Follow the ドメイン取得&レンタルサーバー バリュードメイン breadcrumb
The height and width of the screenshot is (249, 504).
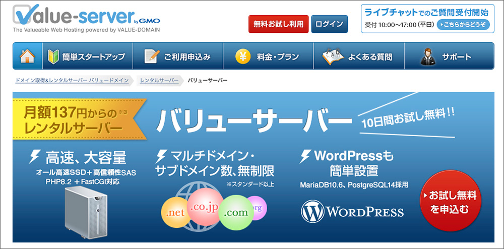72,80
